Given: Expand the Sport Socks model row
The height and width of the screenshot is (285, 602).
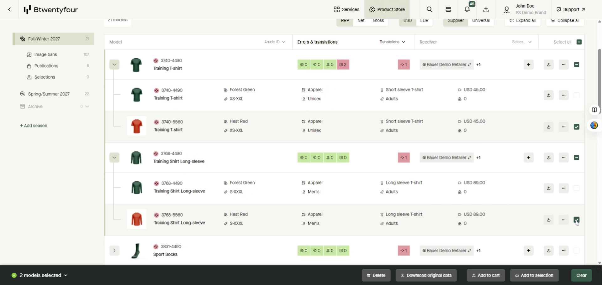Looking at the screenshot, I should (114, 251).
